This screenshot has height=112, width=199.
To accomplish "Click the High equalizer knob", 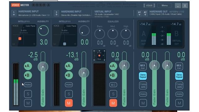I will pyautogui.click(x=126, y=34).
